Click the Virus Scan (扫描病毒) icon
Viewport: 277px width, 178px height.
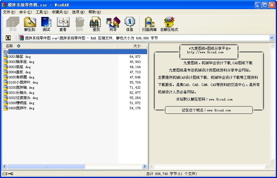click(149, 24)
